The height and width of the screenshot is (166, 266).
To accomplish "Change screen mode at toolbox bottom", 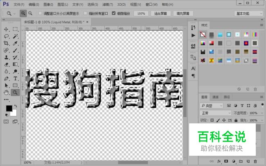I will pyautogui.click(x=15, y=121).
